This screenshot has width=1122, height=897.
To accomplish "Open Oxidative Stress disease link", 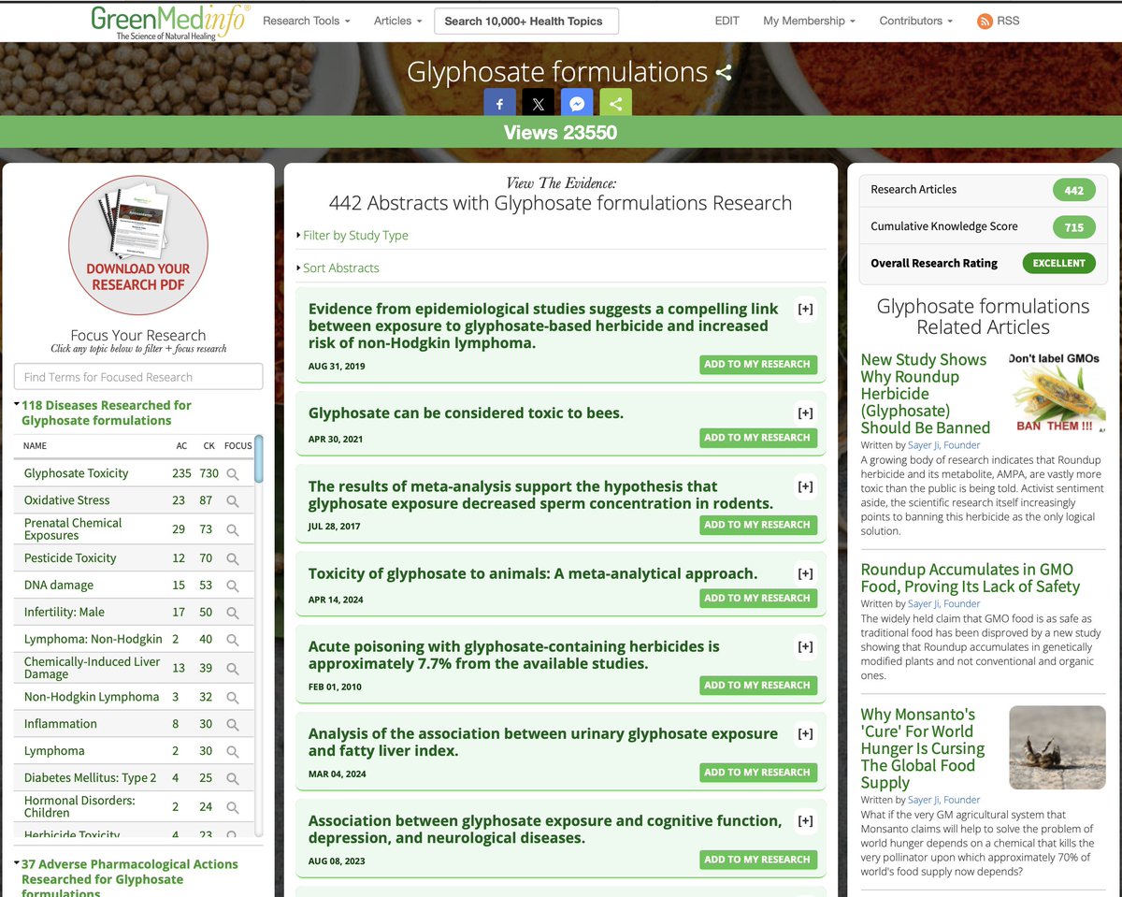I will point(67,501).
